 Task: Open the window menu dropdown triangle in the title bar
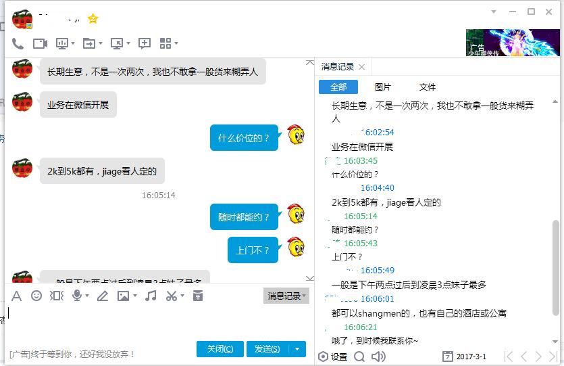pos(494,12)
